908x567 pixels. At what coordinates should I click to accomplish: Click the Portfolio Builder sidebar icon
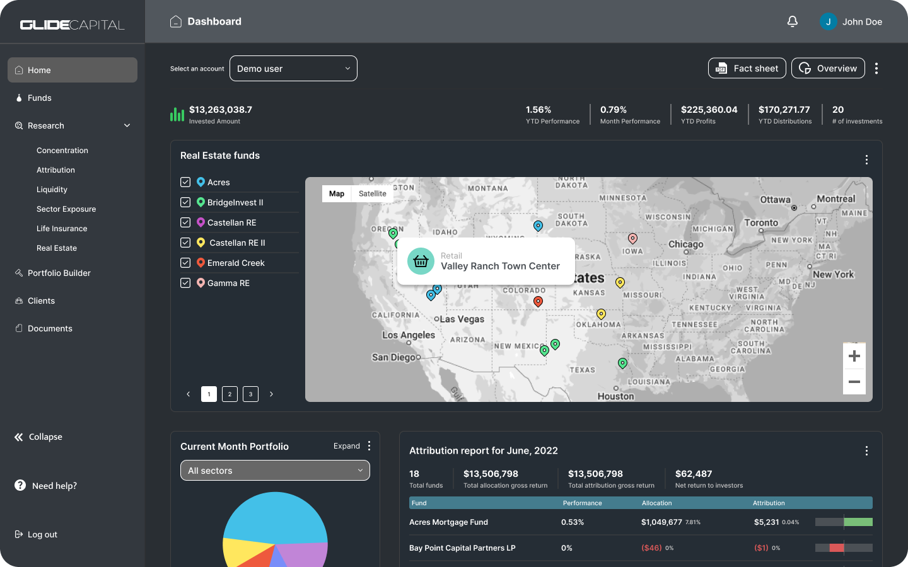(19, 273)
